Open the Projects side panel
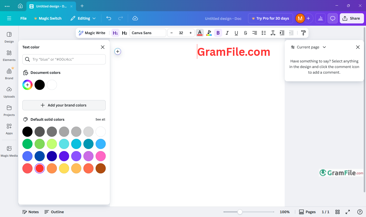Screen dimensions: 366x217 coord(9,111)
